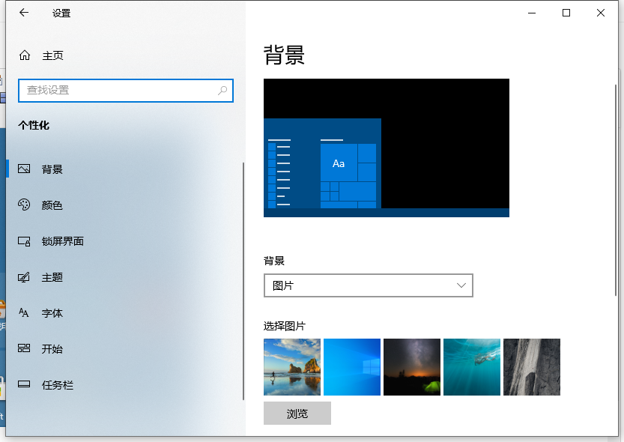The width and height of the screenshot is (624, 442).
Task: Select the 主题 (Themes) brush icon
Action: tap(25, 277)
